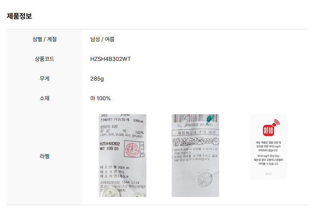The width and height of the screenshot is (317, 212).
Task: Select the product code HZSH4B302WT
Action: tap(111, 59)
